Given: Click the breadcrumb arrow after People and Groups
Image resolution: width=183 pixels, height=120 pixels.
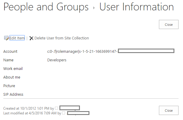Looking at the screenshot, I should click(x=94, y=8).
